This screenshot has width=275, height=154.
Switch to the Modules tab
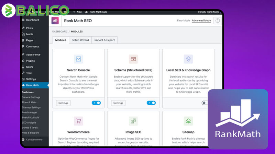[x=61, y=40]
